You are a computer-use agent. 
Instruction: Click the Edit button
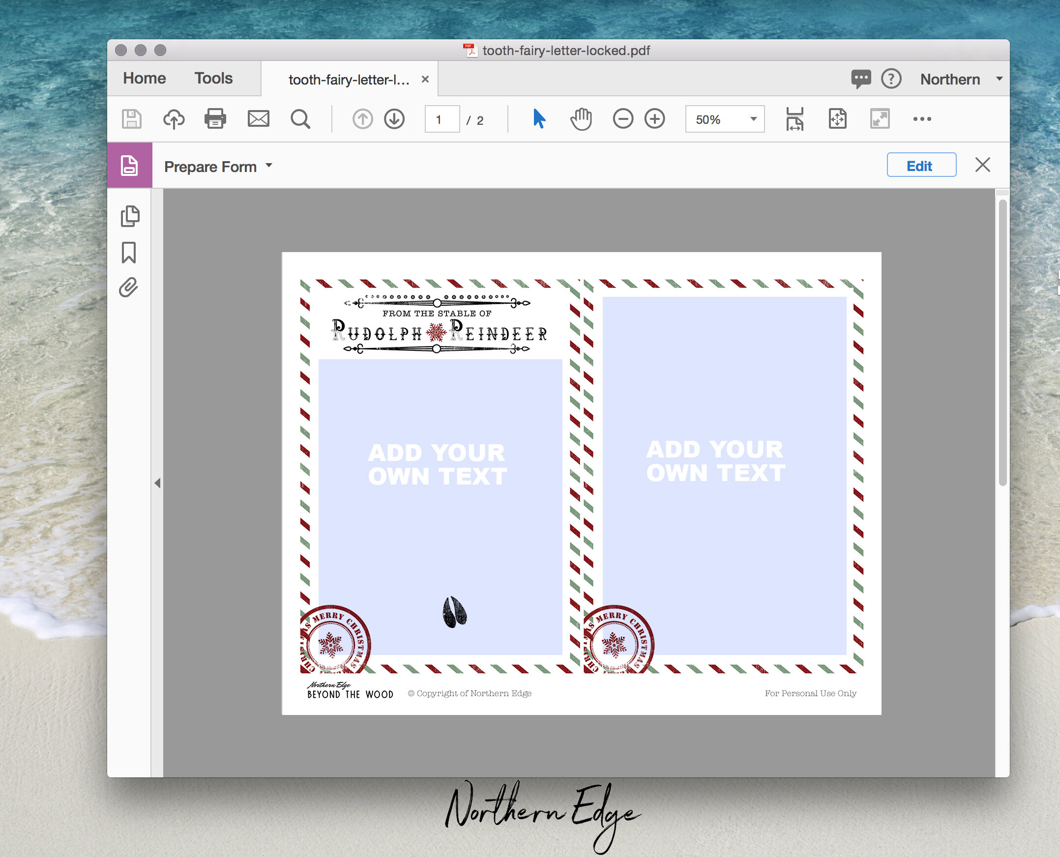tap(921, 165)
